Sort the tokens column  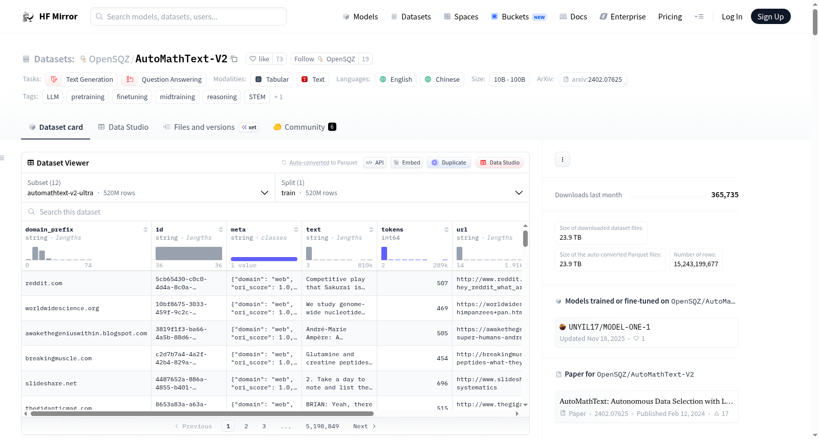[x=446, y=229]
